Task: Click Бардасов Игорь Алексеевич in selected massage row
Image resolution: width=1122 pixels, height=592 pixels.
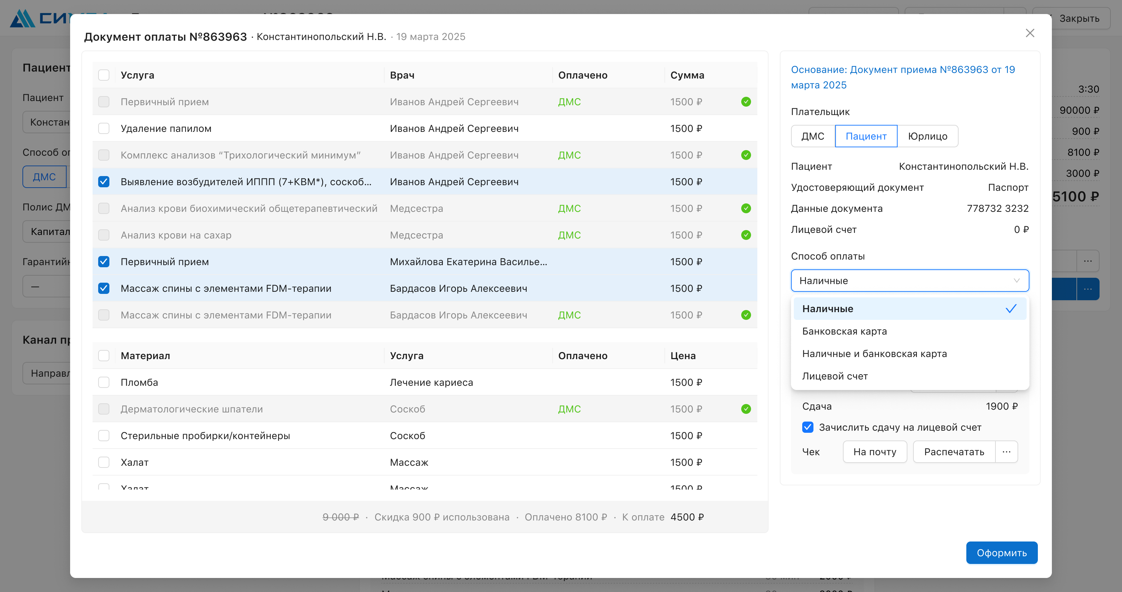Action: pyautogui.click(x=458, y=288)
